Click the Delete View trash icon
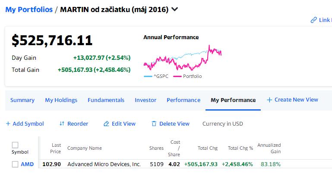Viewport: 332px width, 176px height. 154,124
